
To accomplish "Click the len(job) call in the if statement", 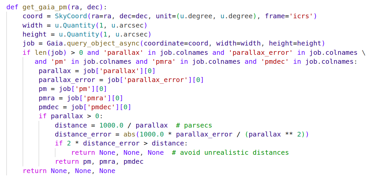I will tap(53, 52).
